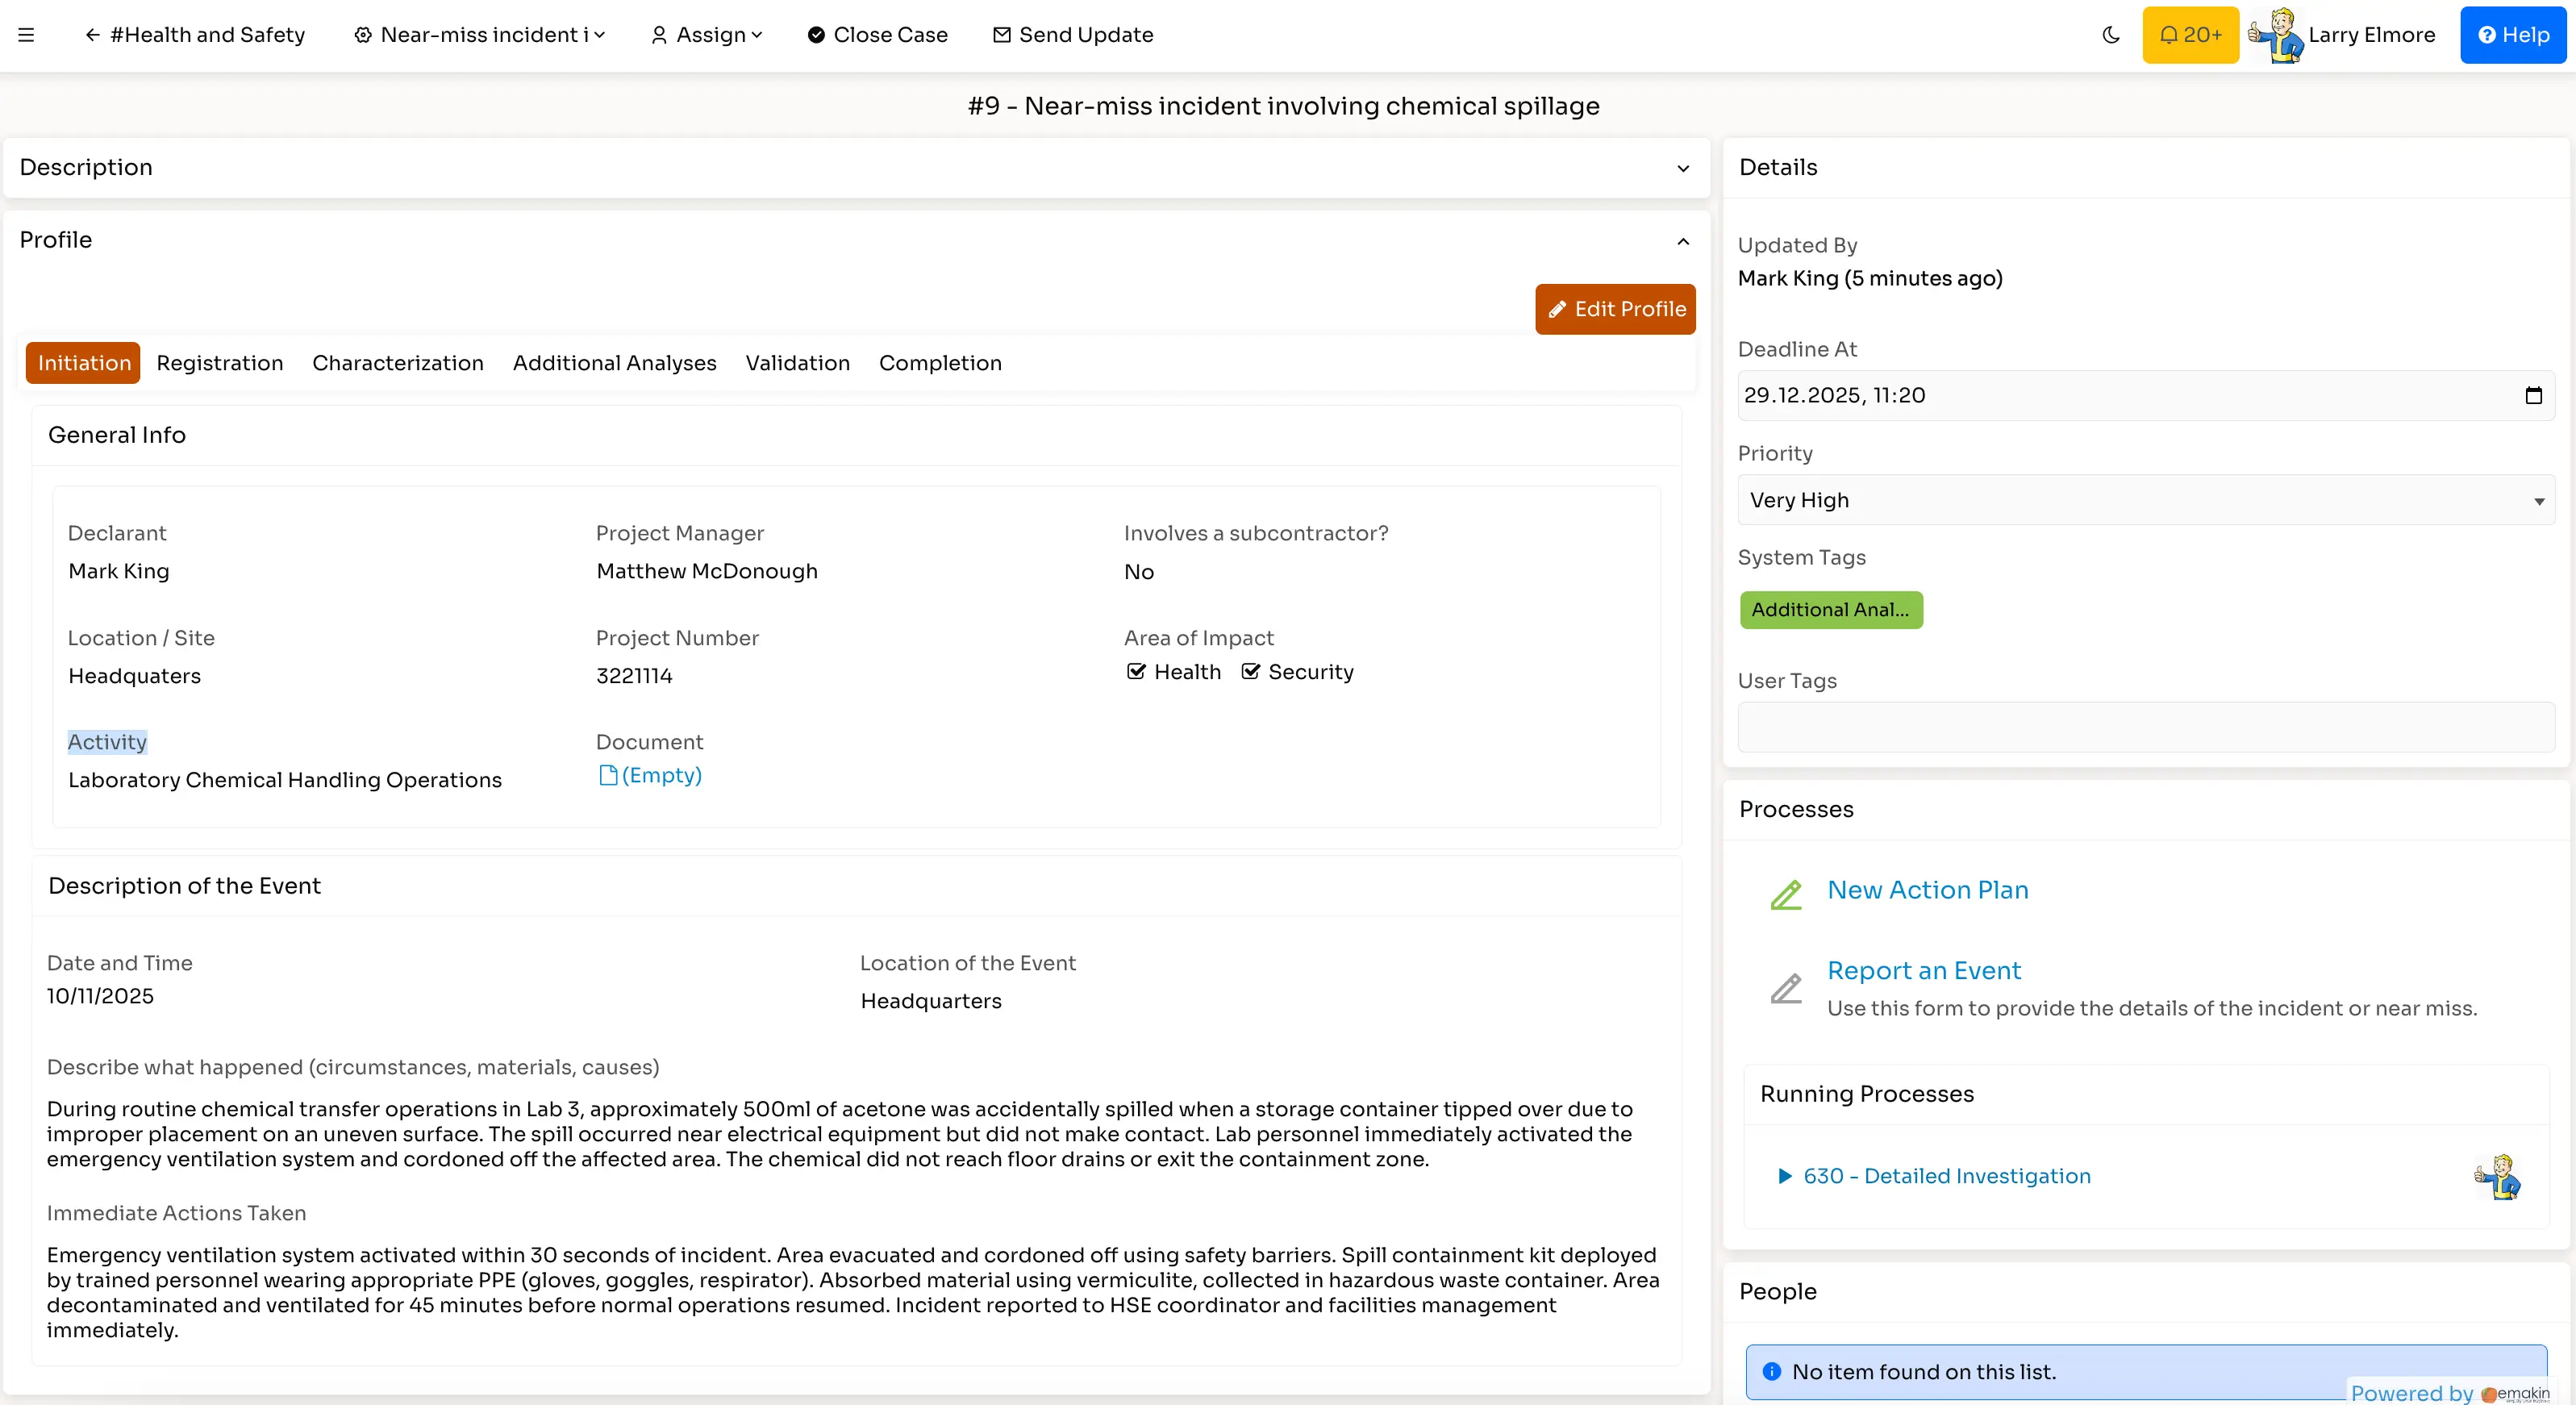The image size is (2576, 1405).
Task: Switch to the Registration tab
Action: [219, 362]
